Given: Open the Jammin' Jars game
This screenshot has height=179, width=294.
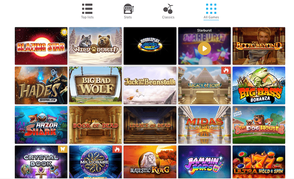Looking at the screenshot, I should (205, 162).
